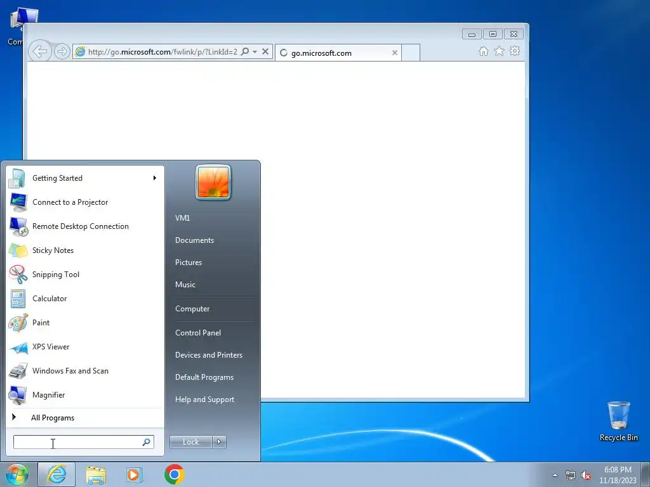This screenshot has height=487, width=650.
Task: Open the Internet Explorer Tools gear
Action: pos(515,51)
